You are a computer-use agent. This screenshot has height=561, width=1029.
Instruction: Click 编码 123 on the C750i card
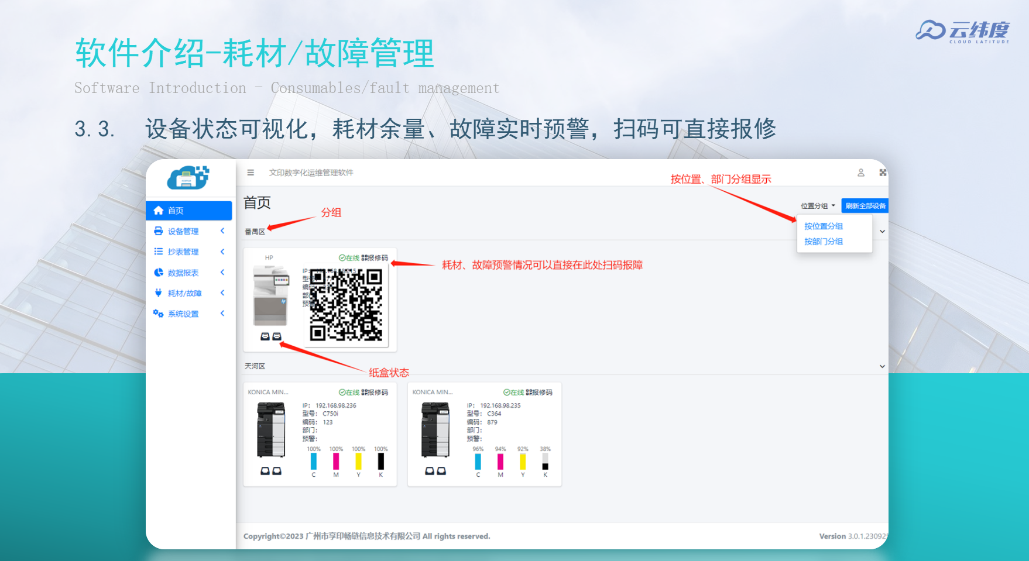[317, 422]
